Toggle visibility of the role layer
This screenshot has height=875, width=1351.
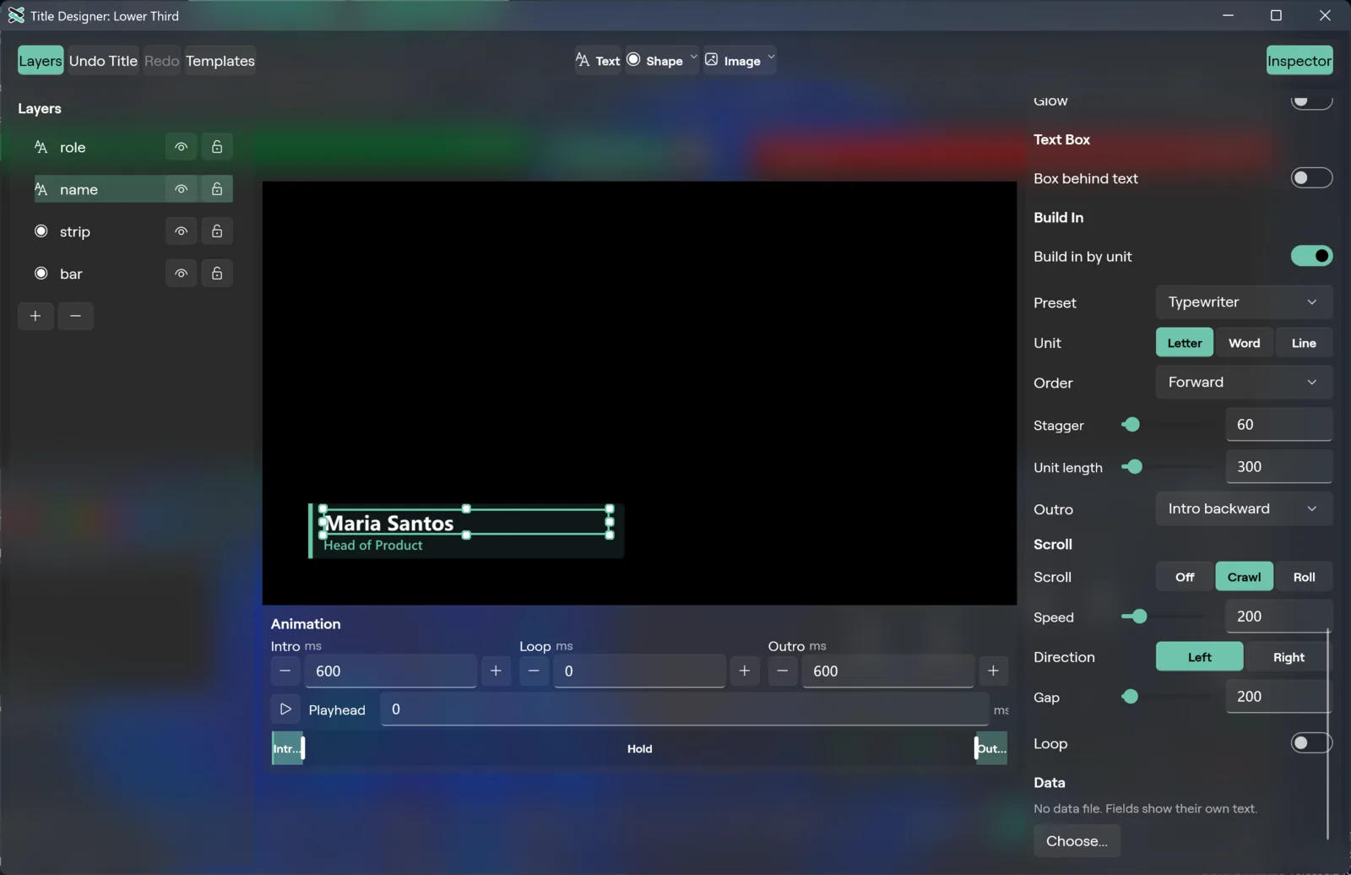pos(181,147)
